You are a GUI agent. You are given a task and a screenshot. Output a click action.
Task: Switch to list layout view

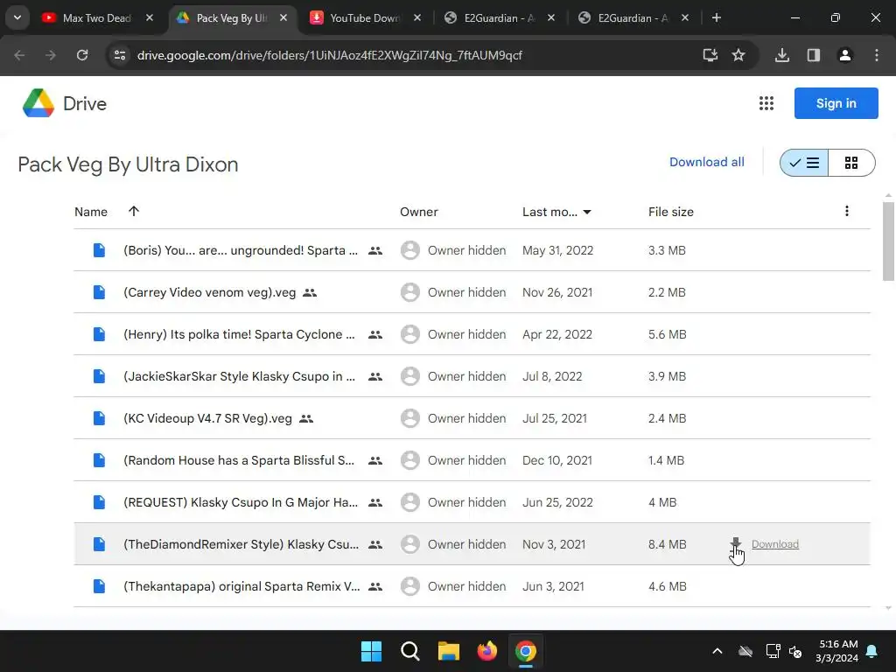click(x=804, y=163)
